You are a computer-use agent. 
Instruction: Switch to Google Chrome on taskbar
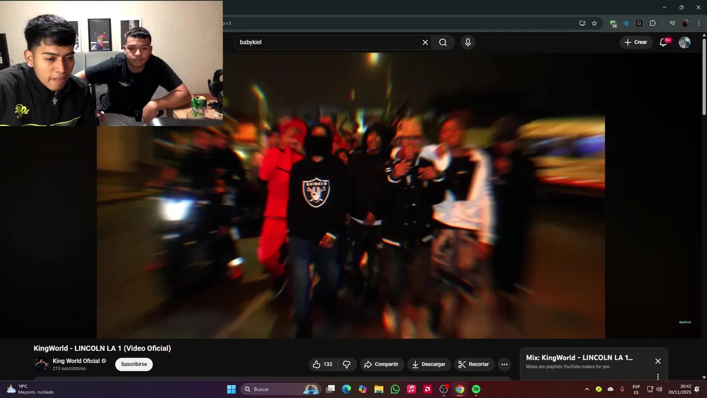click(x=460, y=389)
